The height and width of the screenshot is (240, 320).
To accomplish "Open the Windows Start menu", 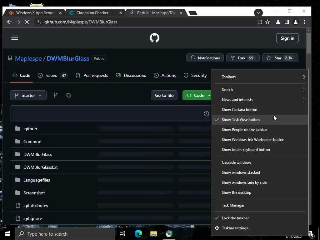I will 7,234.
